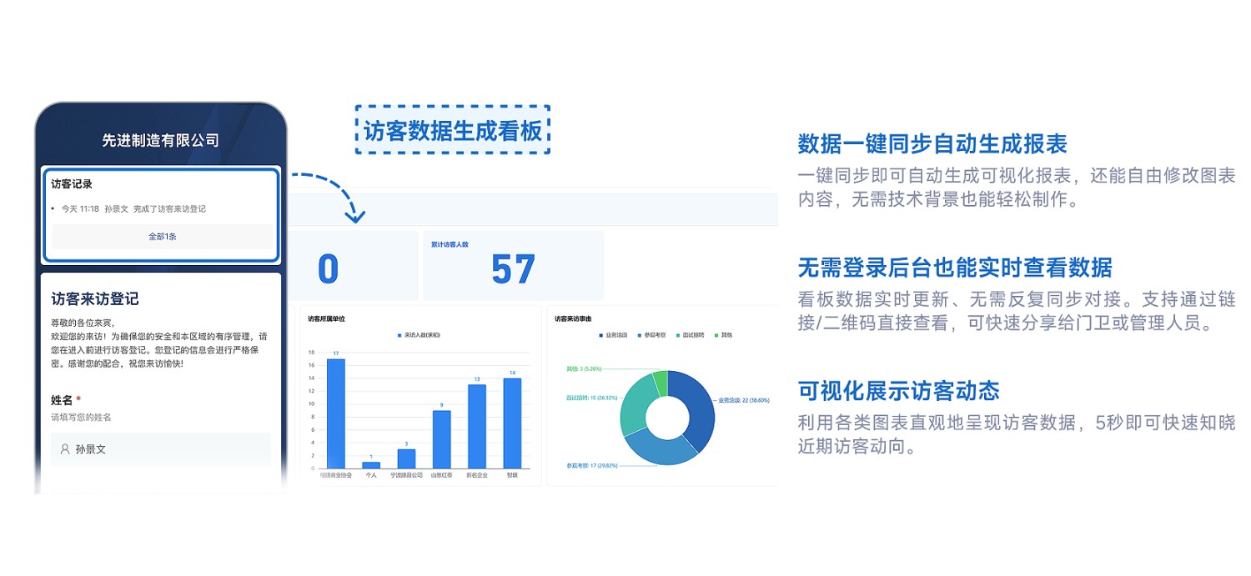The height and width of the screenshot is (576, 1251).
Task: Click the 访客数据生成看板 title label
Action: 453,130
